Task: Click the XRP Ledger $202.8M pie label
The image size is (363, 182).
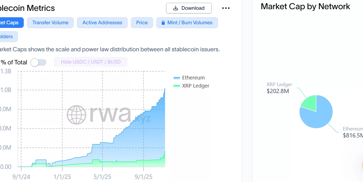Action: [279, 88]
